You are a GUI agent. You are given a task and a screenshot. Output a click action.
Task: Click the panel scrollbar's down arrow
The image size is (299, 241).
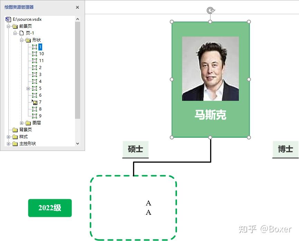tap(77, 144)
